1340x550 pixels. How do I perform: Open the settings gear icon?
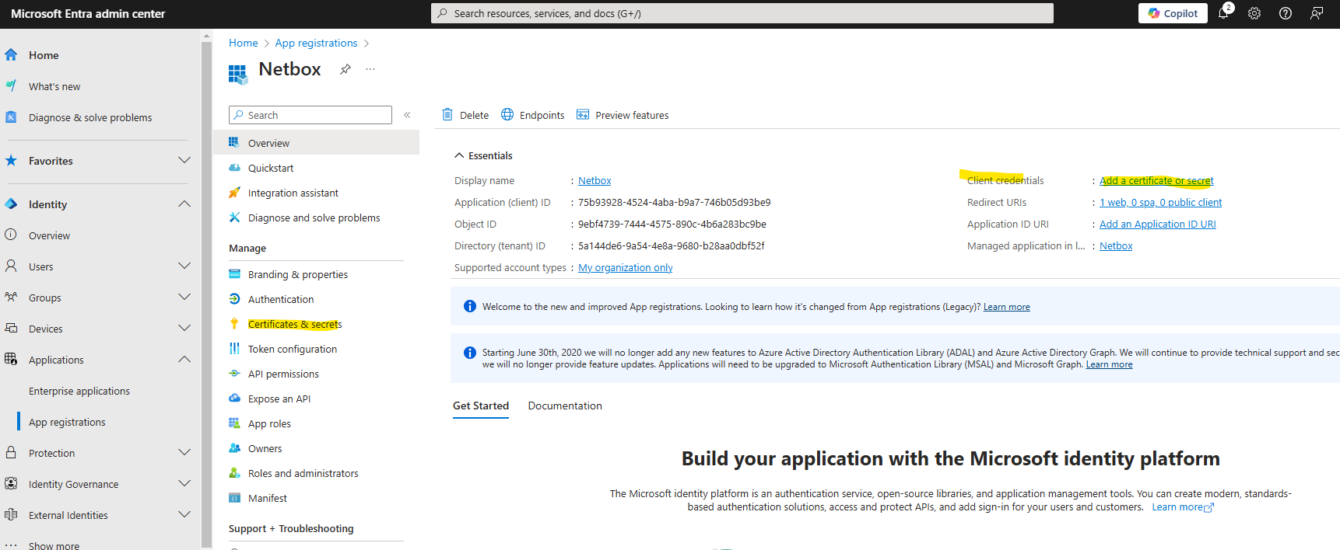point(1254,13)
